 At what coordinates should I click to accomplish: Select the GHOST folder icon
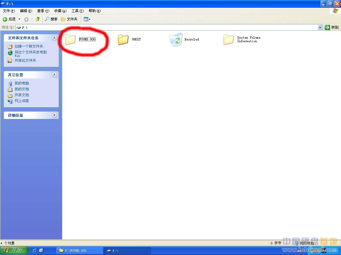123,40
